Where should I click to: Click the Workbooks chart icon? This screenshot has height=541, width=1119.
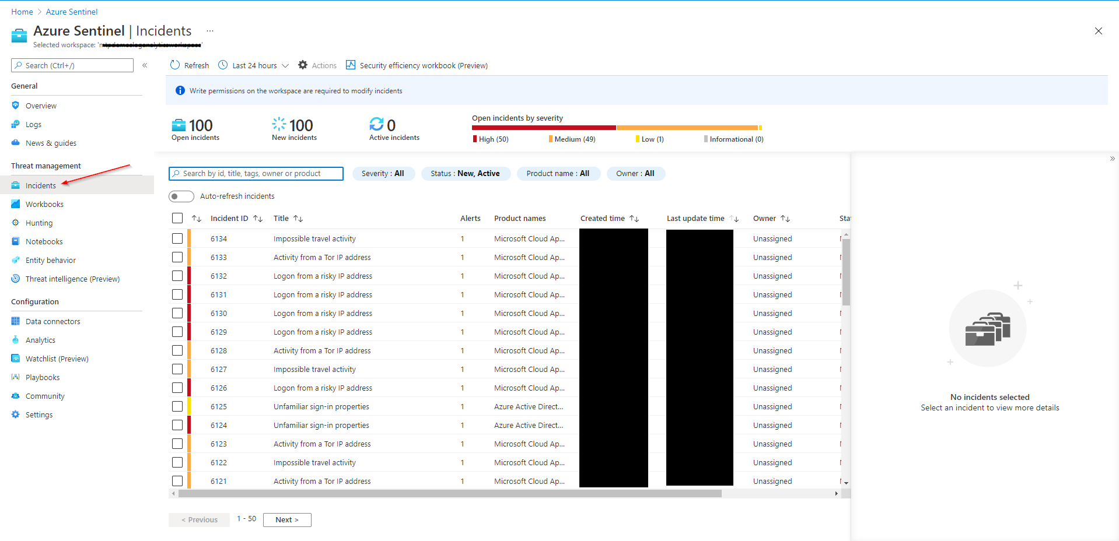(16, 204)
